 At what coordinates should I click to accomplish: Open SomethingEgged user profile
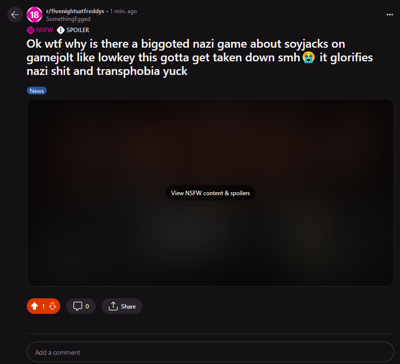pyautogui.click(x=68, y=19)
